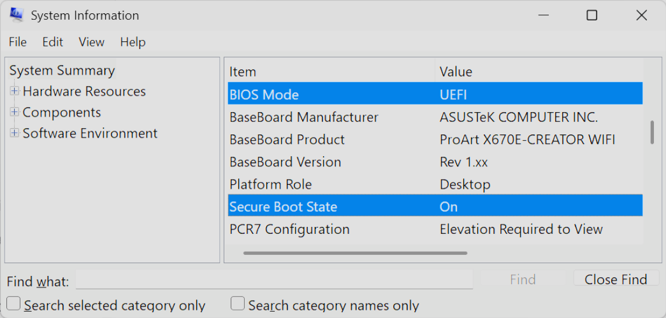Screen dimensions: 666x318
Task: Click the Item column header
Action: click(x=330, y=72)
